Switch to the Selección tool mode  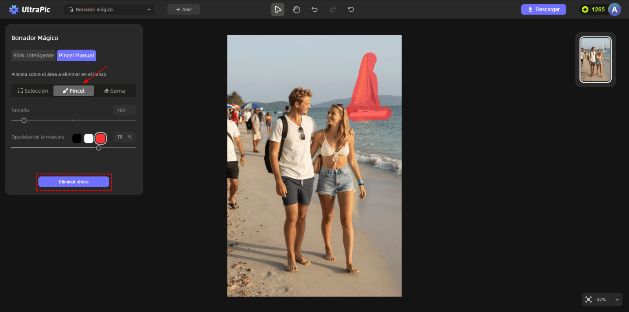coord(33,91)
